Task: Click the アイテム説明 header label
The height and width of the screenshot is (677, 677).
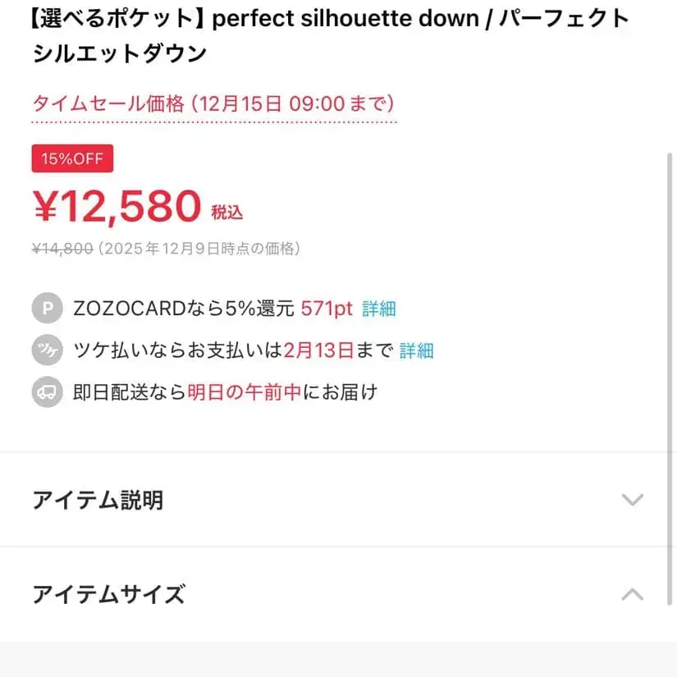Action: tap(98, 499)
